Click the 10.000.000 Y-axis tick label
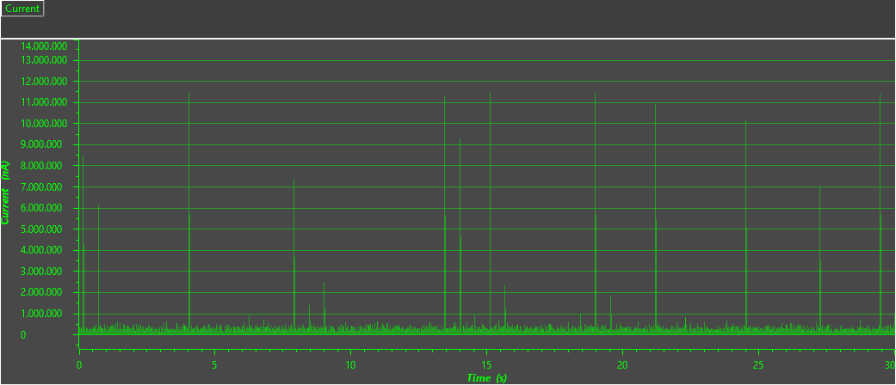 (x=44, y=124)
